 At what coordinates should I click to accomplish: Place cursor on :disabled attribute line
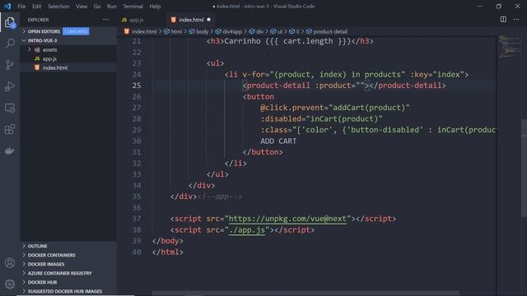tap(321, 118)
